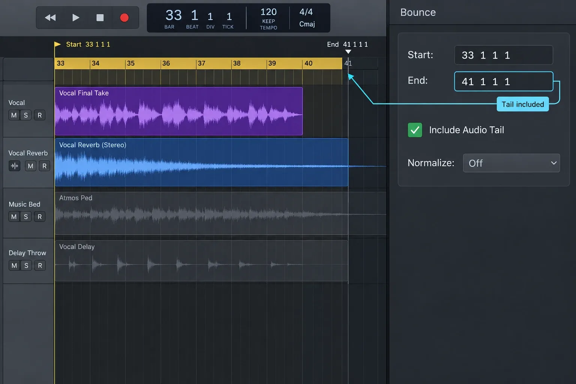The image size is (576, 384).
Task: Select the Vocal Final Take region
Action: tap(179, 111)
